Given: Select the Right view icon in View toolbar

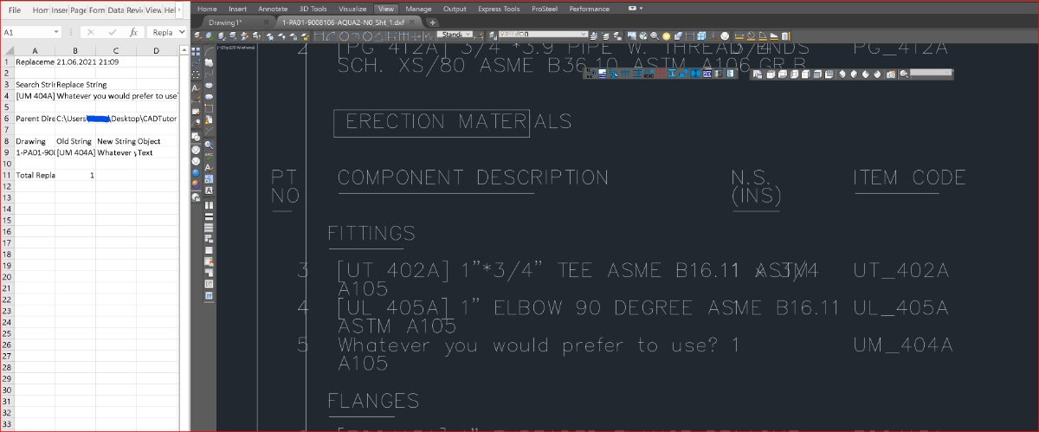Looking at the screenshot, I should (805, 75).
